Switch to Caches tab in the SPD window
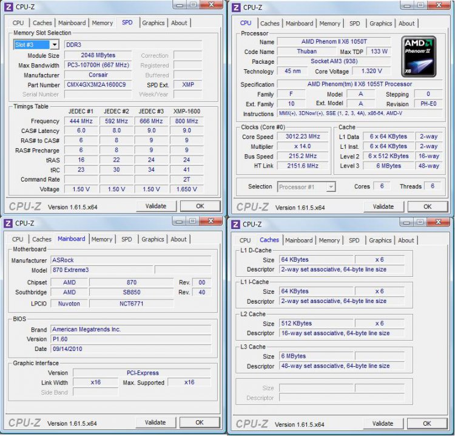The image size is (455, 436). [x=42, y=23]
